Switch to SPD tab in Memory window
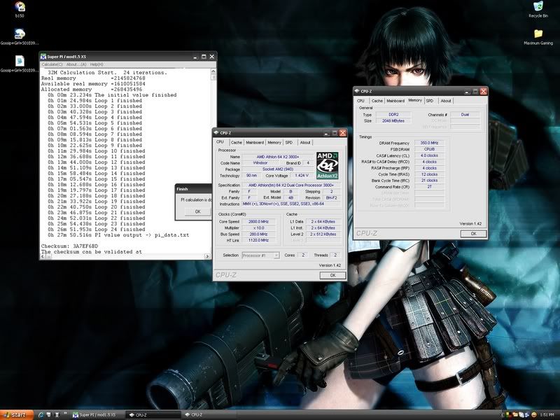This screenshot has height=420, width=560. pyautogui.click(x=430, y=101)
